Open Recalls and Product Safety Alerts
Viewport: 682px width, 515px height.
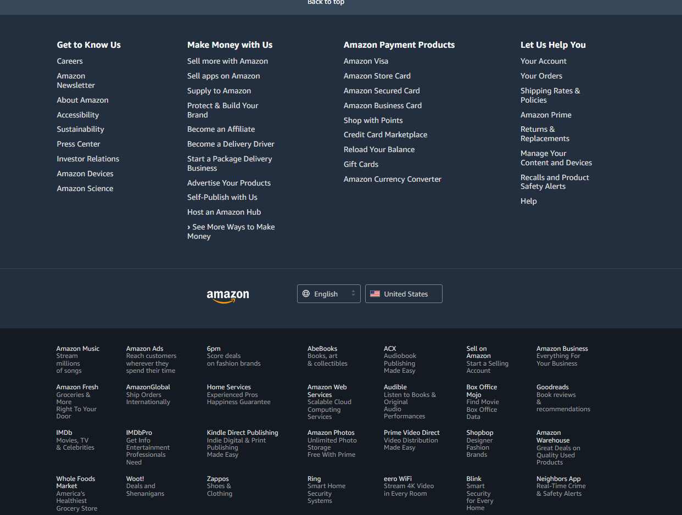(x=555, y=182)
